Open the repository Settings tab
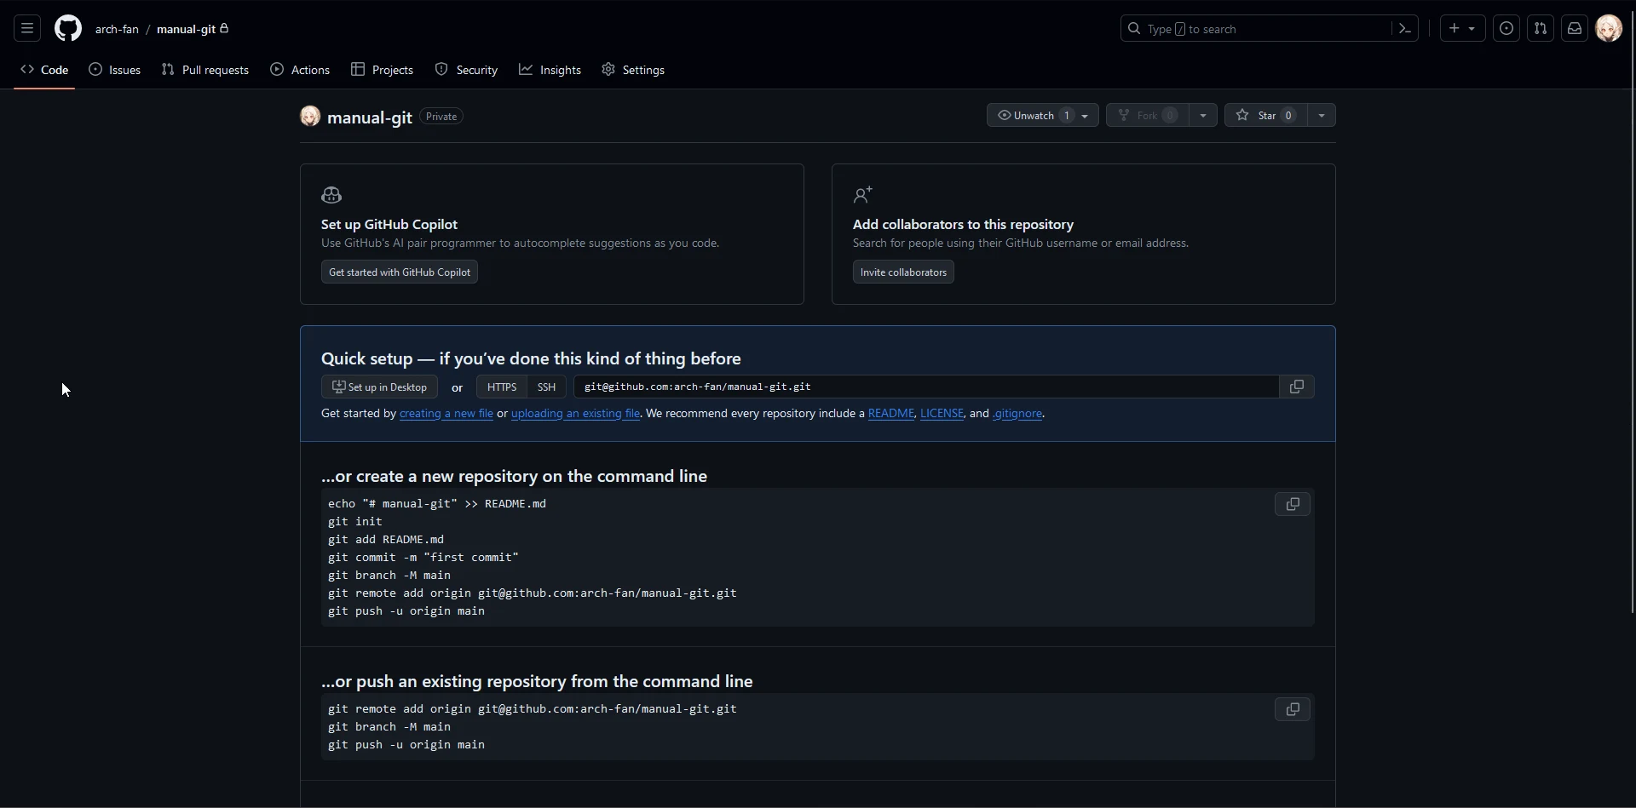Image resolution: width=1636 pixels, height=808 pixels. [x=633, y=70]
